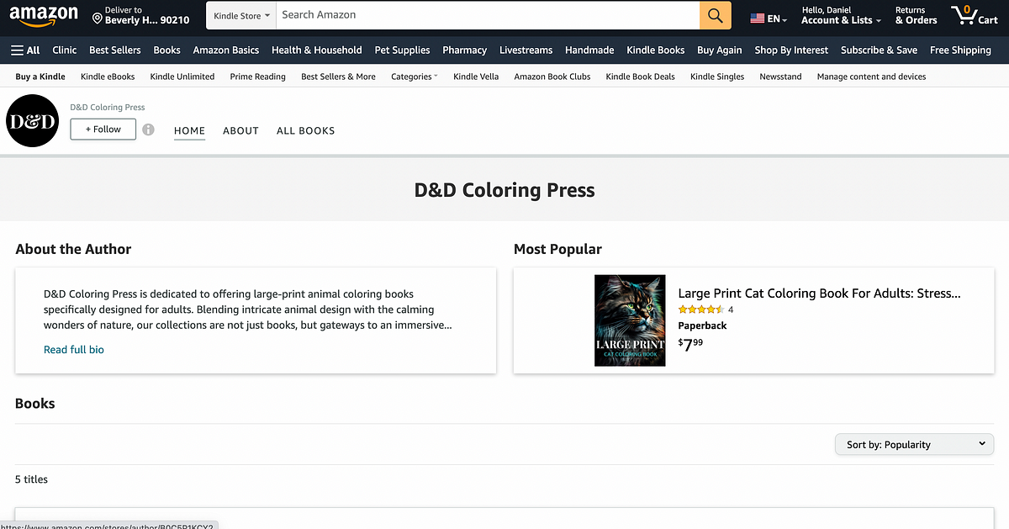Open the shopping cart icon
The width and height of the screenshot is (1009, 529).
click(x=974, y=15)
